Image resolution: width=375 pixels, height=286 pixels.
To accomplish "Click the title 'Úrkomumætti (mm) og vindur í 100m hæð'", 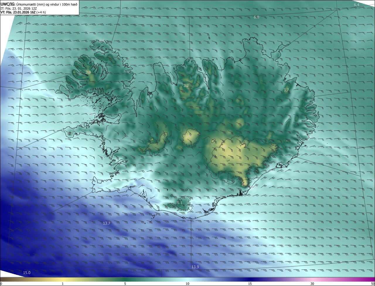I will (47, 4).
